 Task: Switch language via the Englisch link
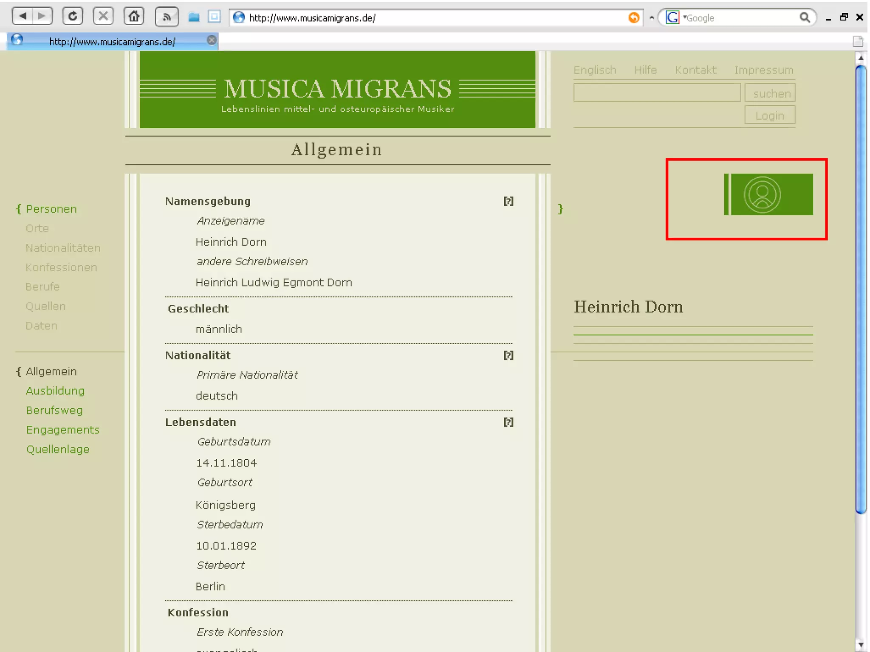click(594, 70)
